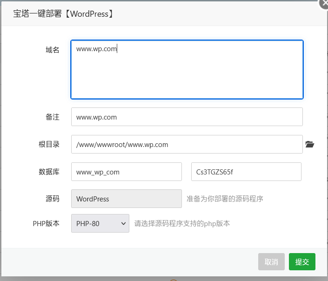Click the gray 取消 cancel button
Screen dimensions: 328x281
tap(271, 262)
